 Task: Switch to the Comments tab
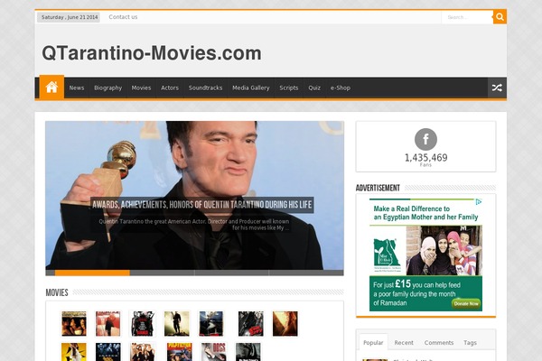439,342
